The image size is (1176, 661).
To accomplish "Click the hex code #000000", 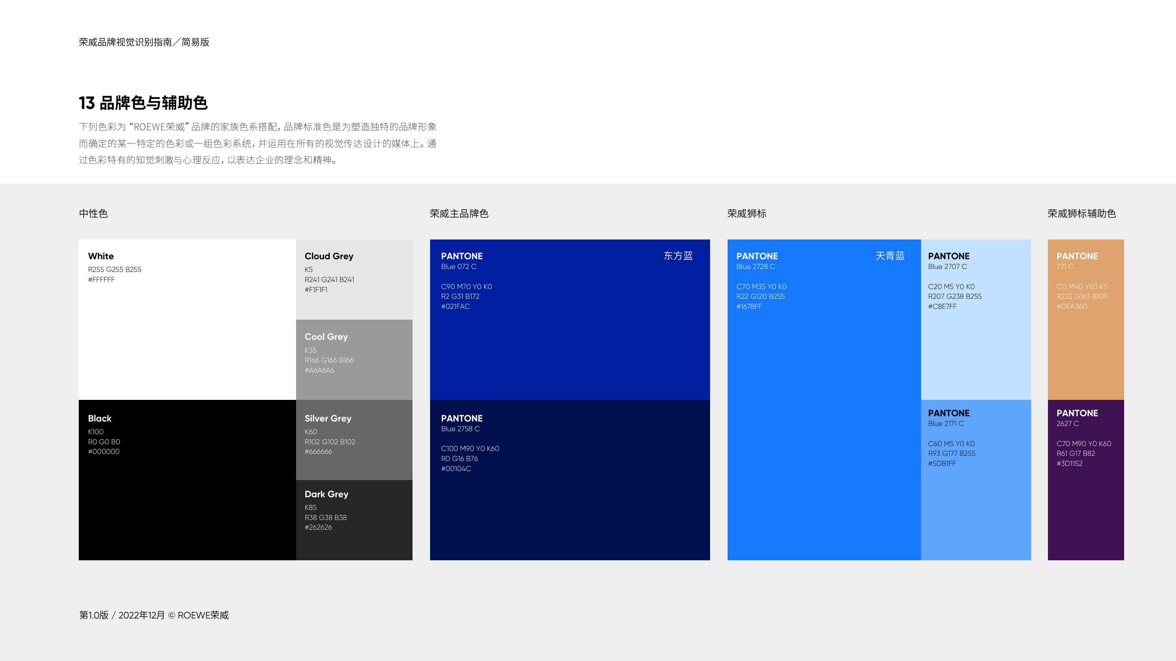I will click(x=104, y=452).
